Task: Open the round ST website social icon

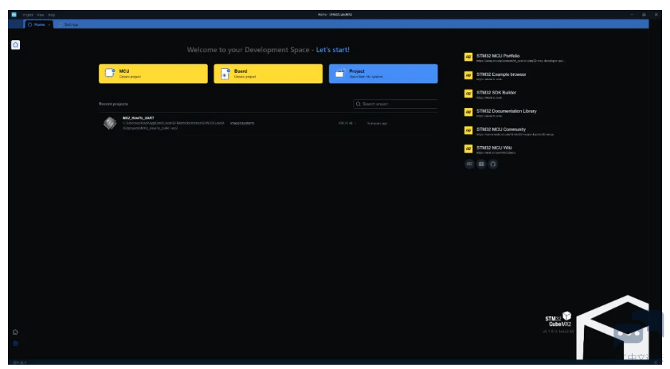Action: tap(469, 164)
